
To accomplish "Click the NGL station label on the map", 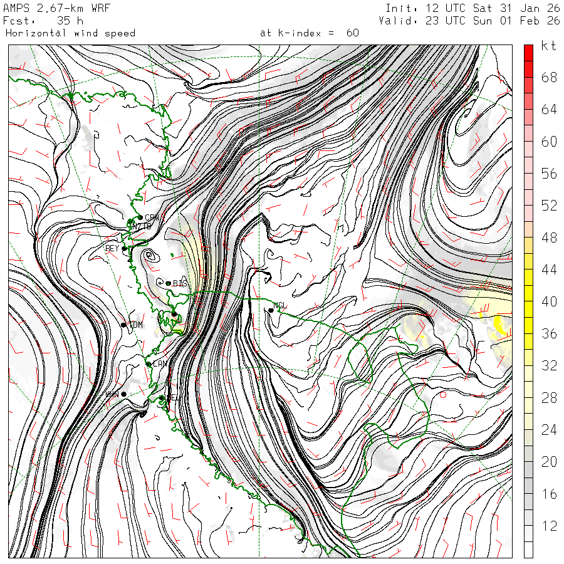I will pos(280,306).
